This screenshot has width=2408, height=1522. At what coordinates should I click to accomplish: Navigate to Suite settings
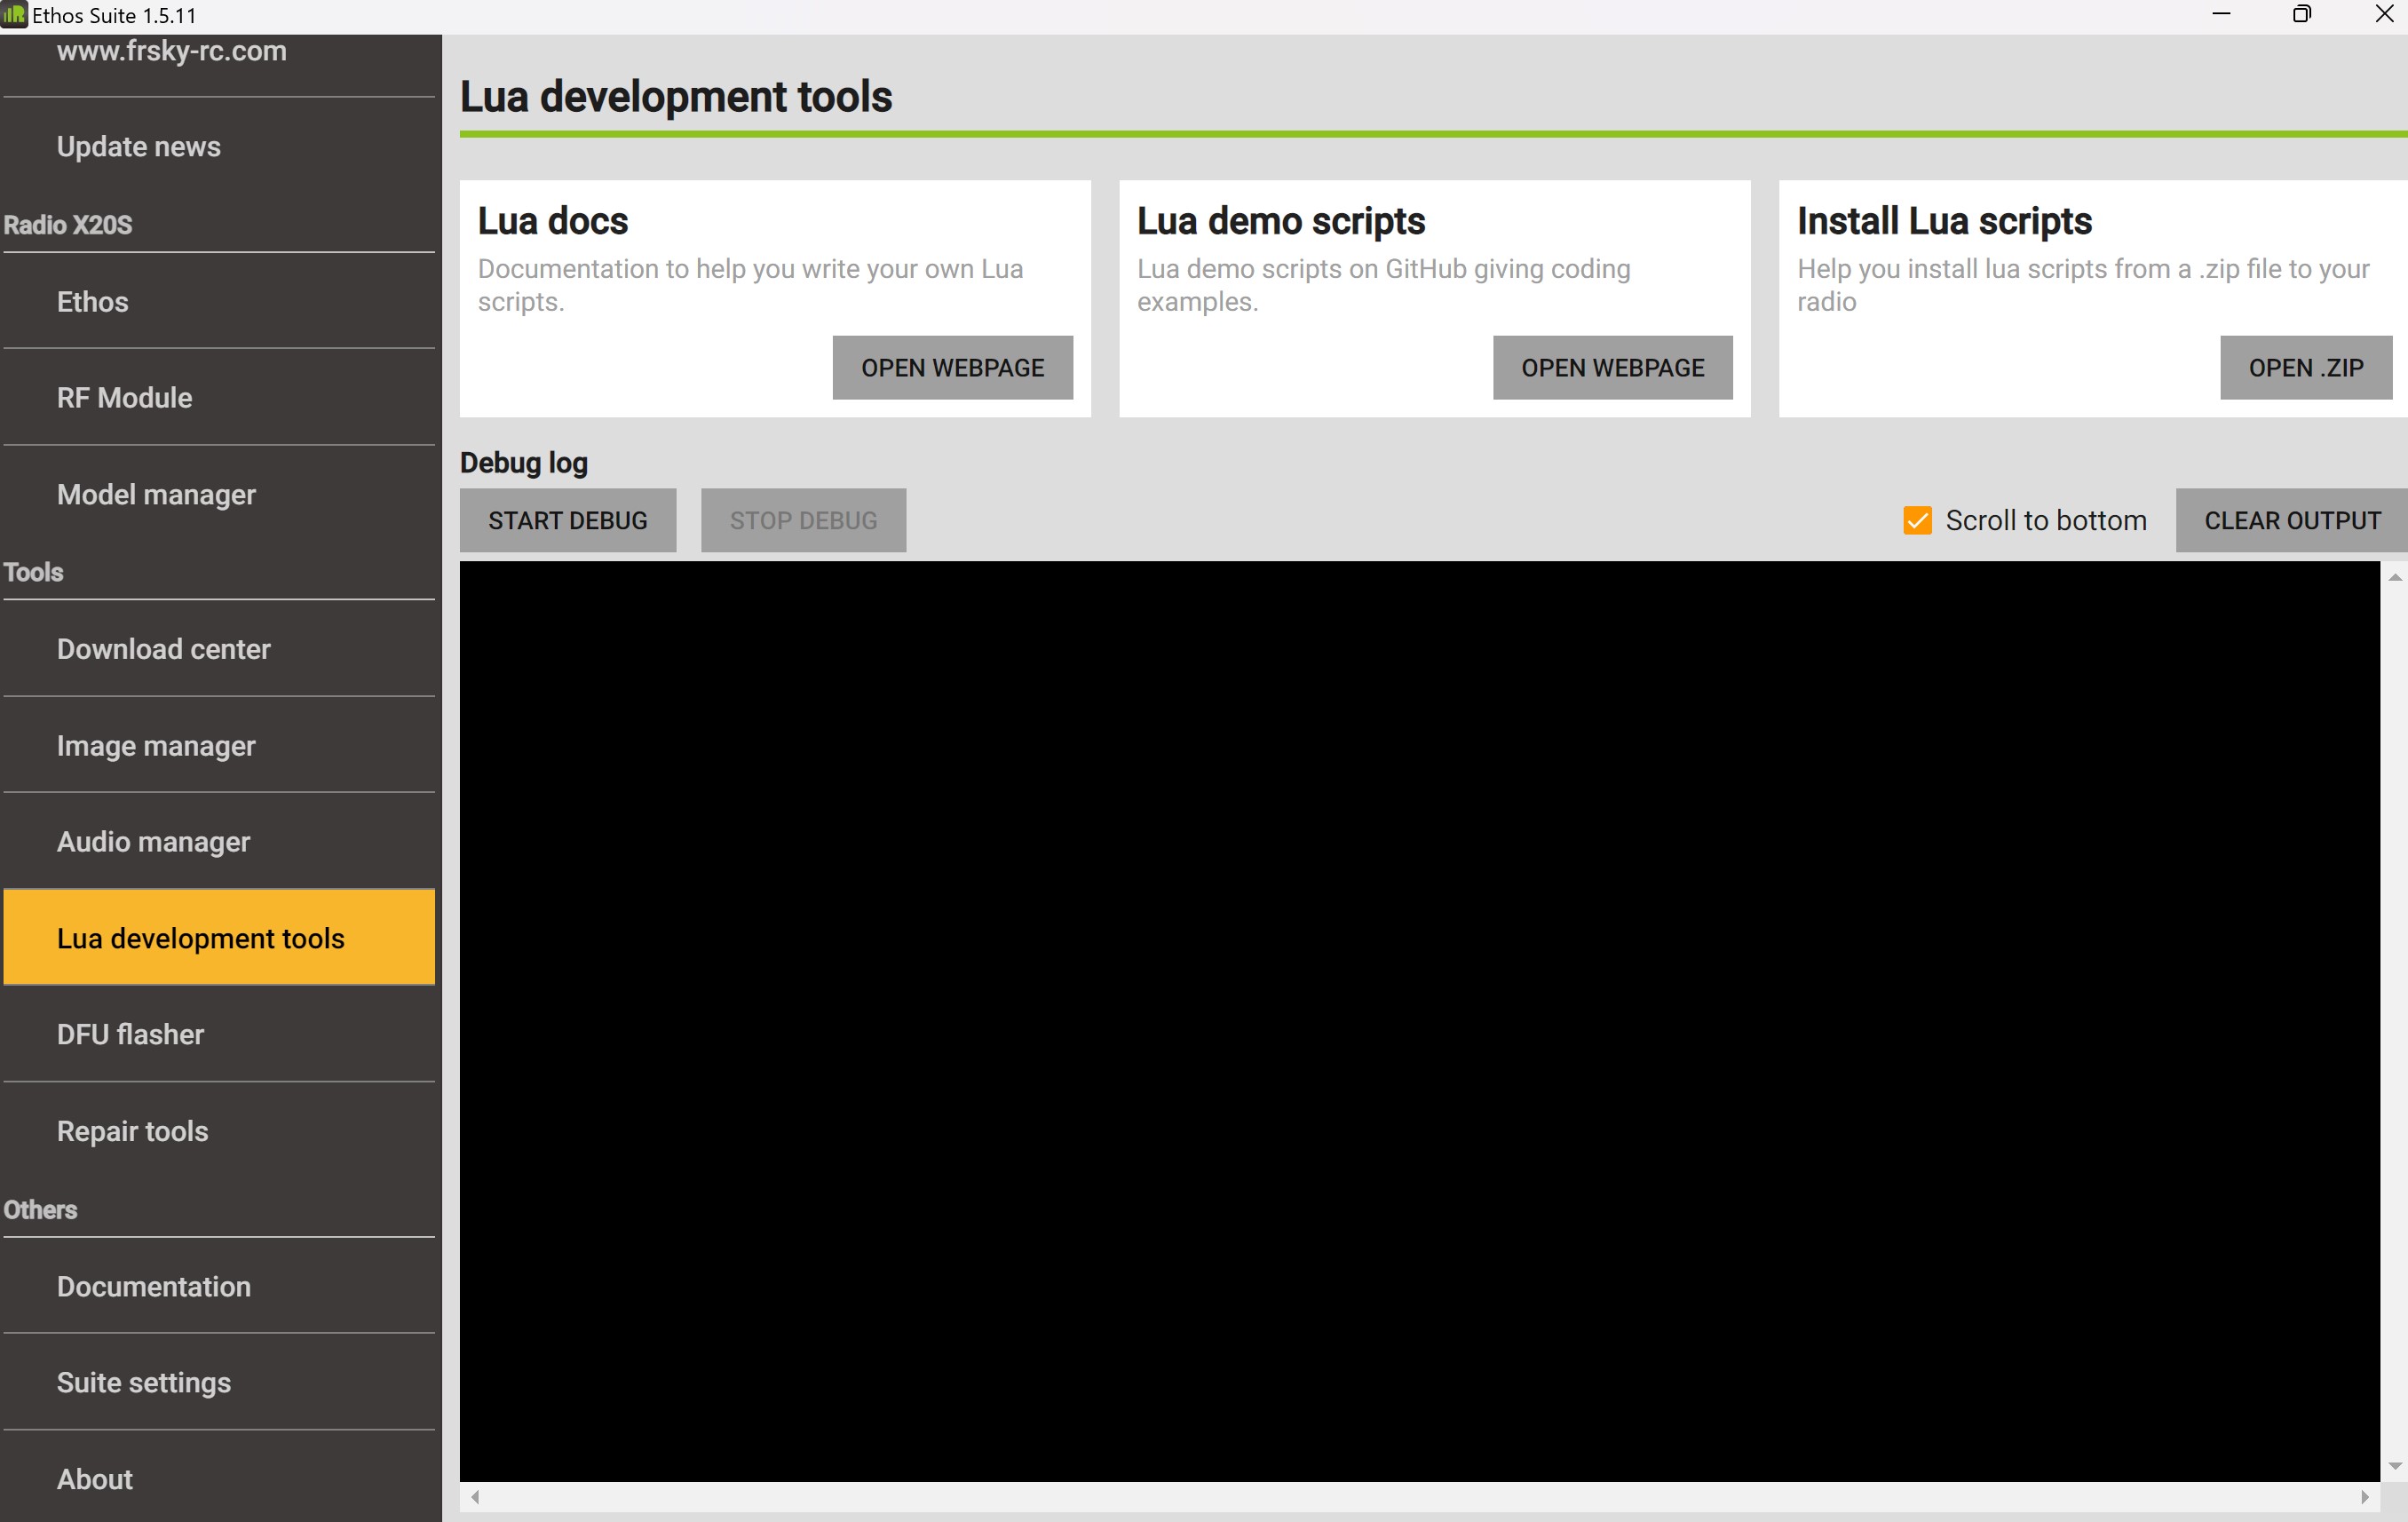(x=144, y=1381)
